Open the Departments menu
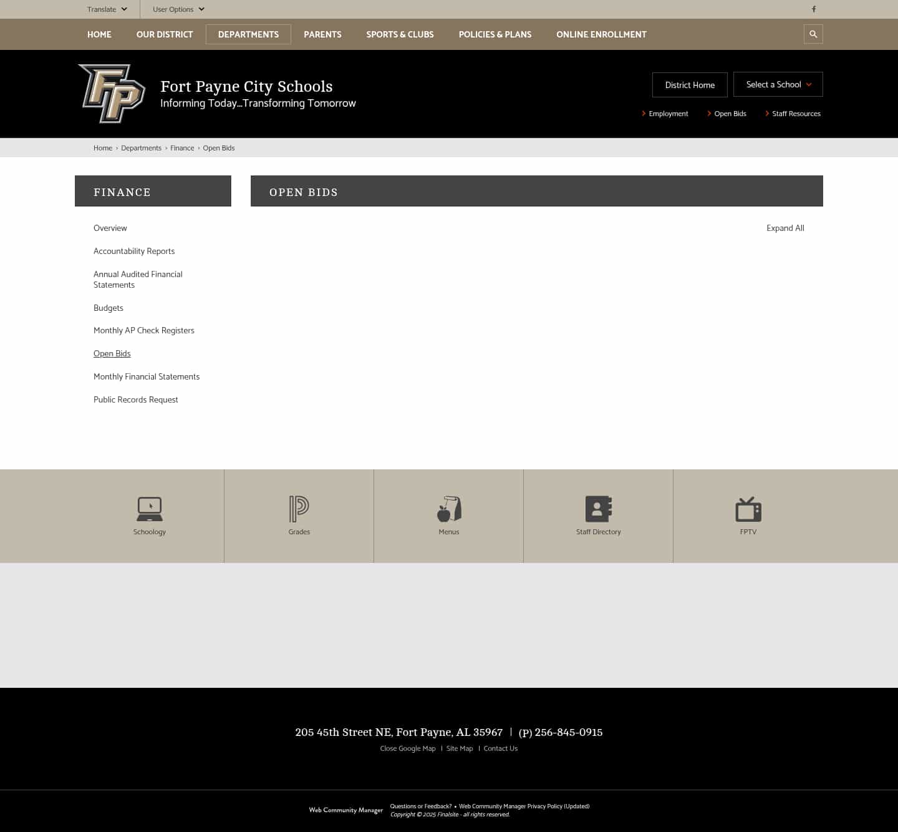 tap(248, 34)
